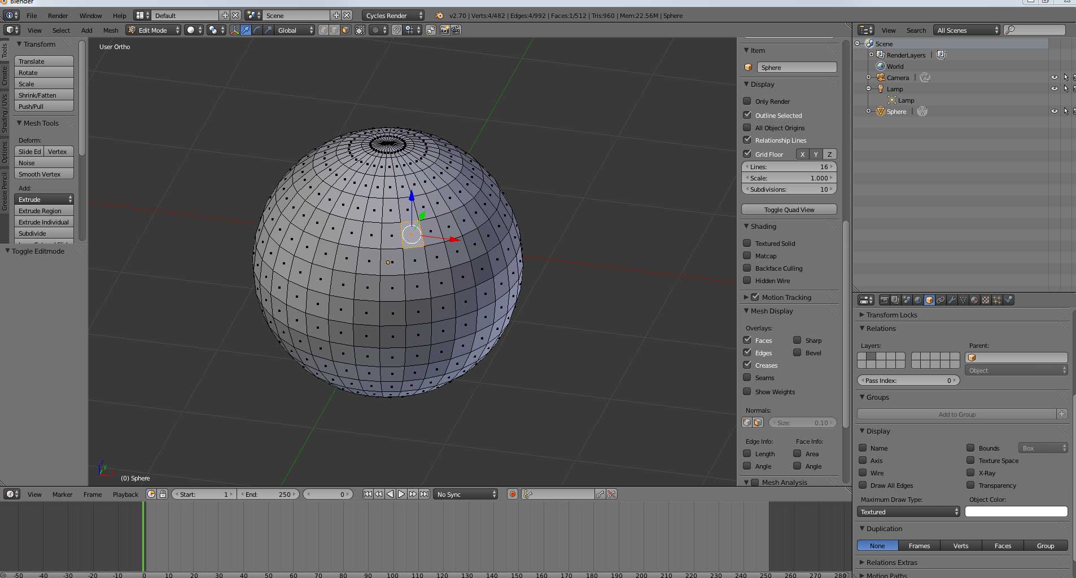Open the Render properties tab (camera icon)
This screenshot has height=578, width=1076.
point(884,300)
